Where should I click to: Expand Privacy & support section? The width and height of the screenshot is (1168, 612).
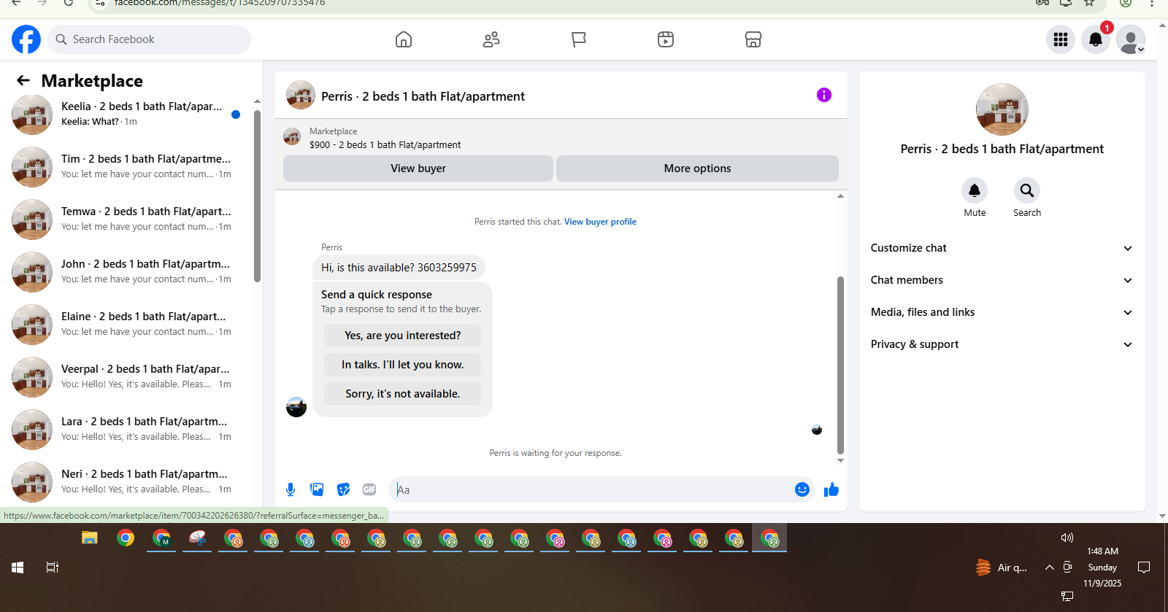pos(1002,344)
